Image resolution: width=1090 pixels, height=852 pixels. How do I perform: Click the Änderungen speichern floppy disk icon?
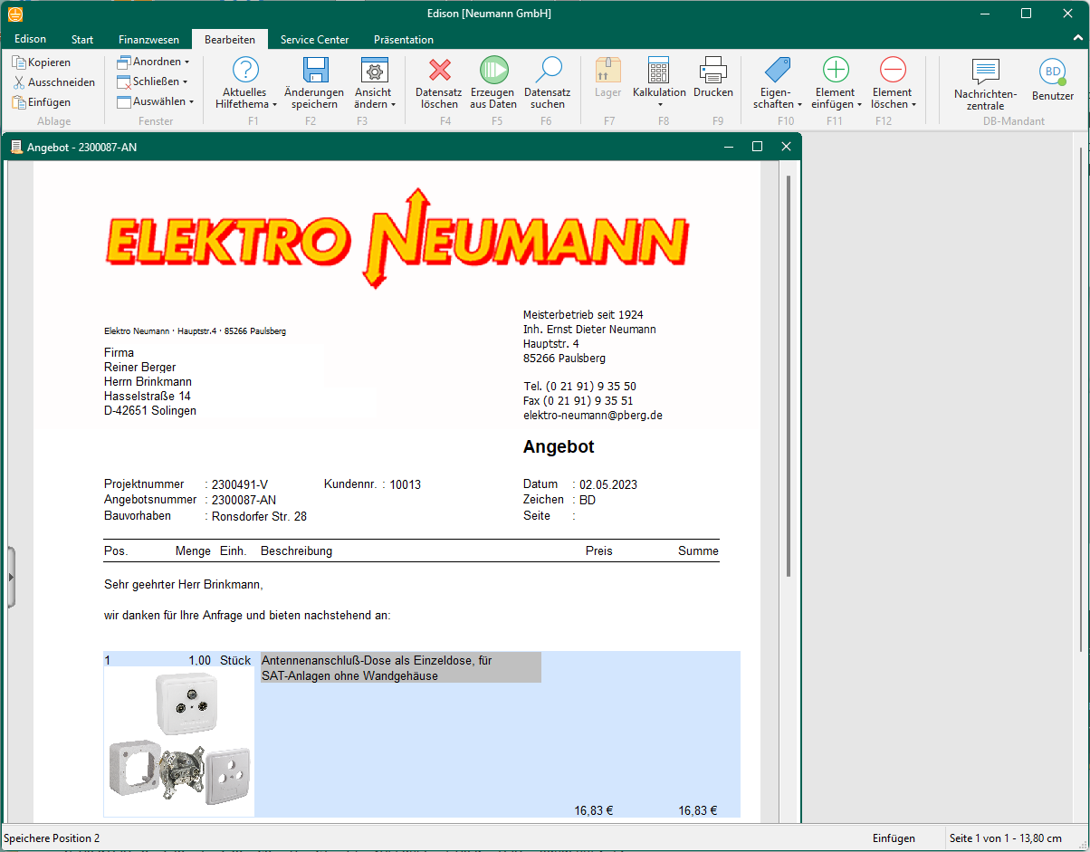click(x=314, y=71)
